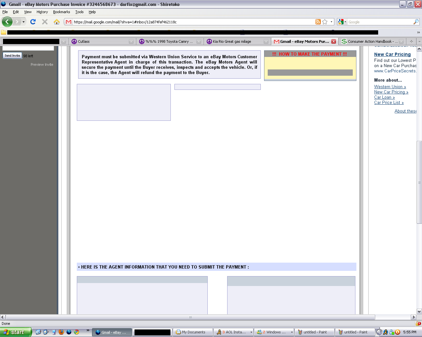Image resolution: width=422 pixels, height=337 pixels.
Task: Open the Car Loan » link
Action: pos(384,97)
